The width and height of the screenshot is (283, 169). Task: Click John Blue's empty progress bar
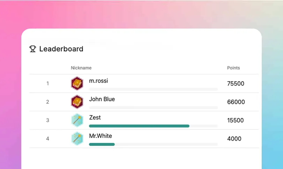(x=153, y=108)
